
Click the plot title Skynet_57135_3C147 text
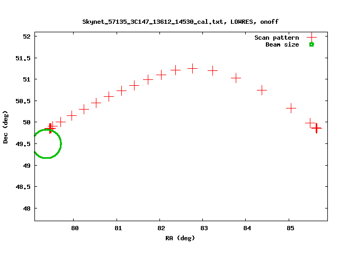coord(180,22)
